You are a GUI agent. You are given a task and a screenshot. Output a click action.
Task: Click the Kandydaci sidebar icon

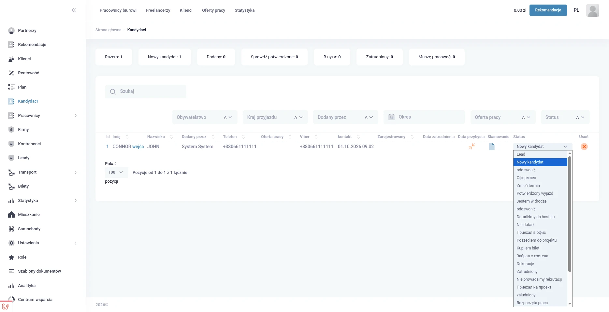point(11,101)
